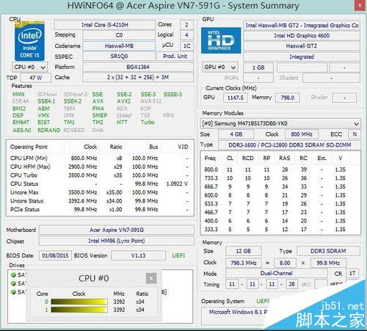The height and width of the screenshot is (331, 367).
Task: Click the CPU Turbo operating point row
Action: [99, 175]
